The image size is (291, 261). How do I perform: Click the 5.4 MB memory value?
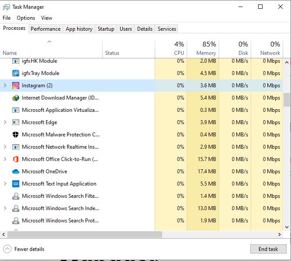click(208, 98)
